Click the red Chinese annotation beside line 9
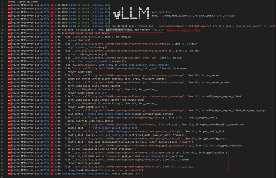Screen dimensions: 276x178 (183, 30)
